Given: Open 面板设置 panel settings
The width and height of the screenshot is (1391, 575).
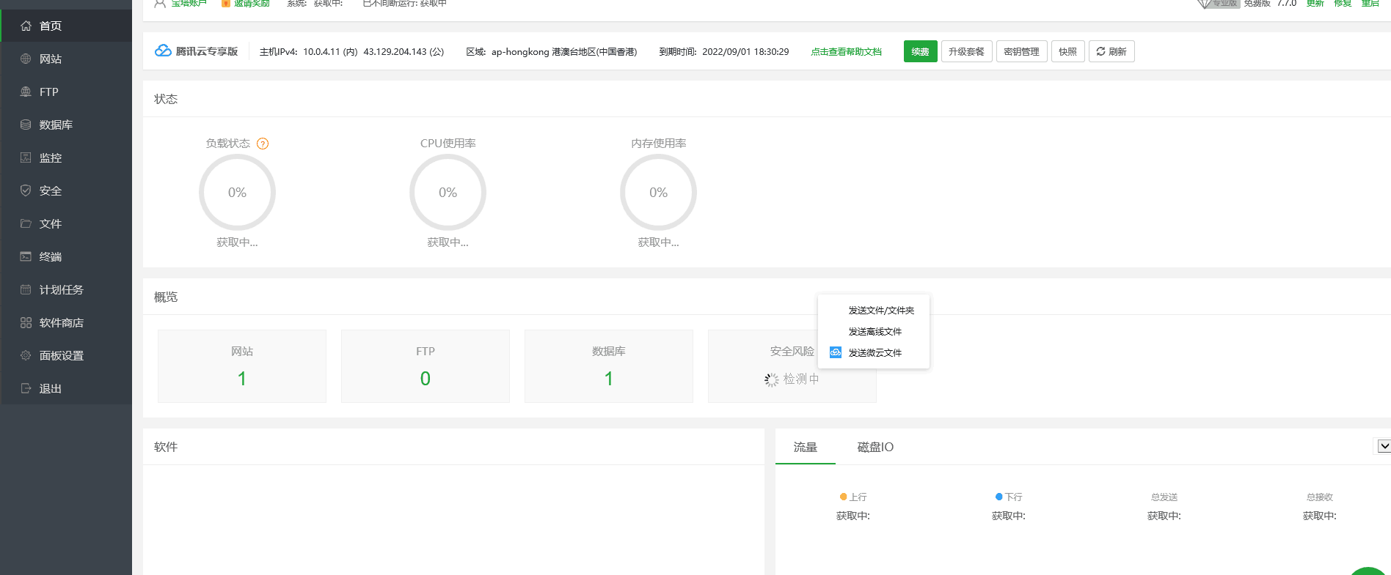Looking at the screenshot, I should click(66, 355).
